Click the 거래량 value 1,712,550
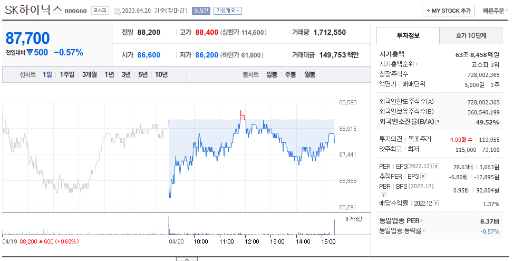 tap(330, 32)
